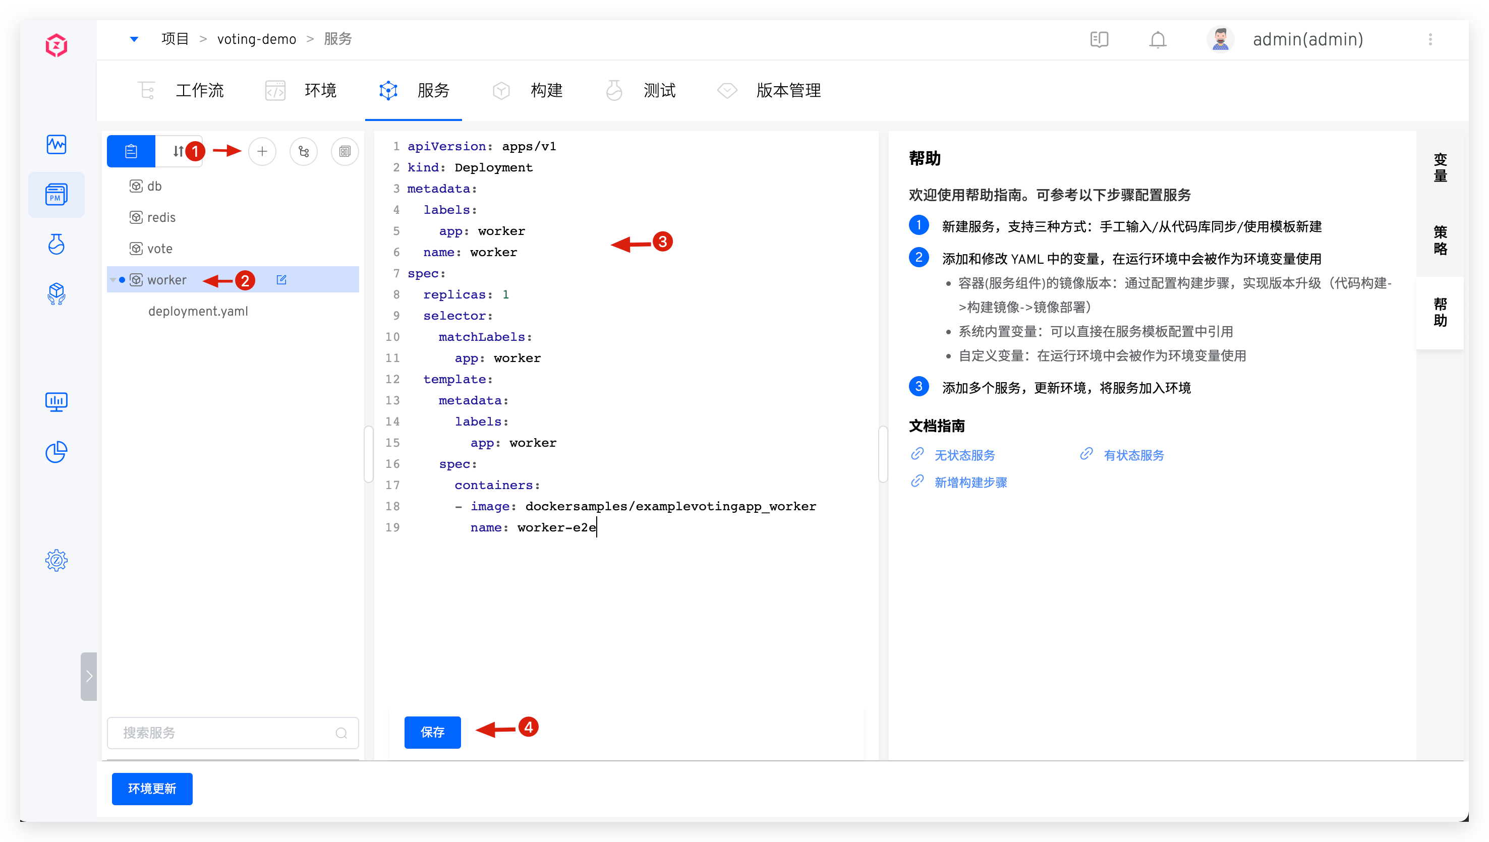Switch to the sort order view toggle
This screenshot has width=1489, height=842.
point(178,152)
